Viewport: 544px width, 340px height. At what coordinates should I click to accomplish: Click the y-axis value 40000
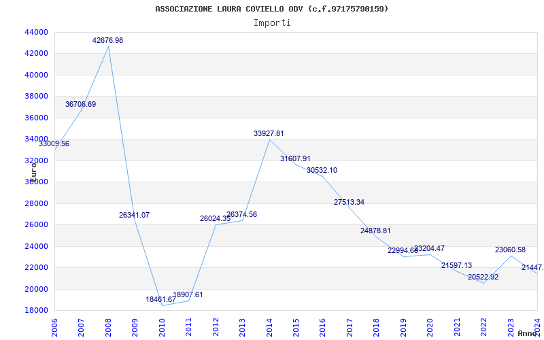tap(36, 75)
